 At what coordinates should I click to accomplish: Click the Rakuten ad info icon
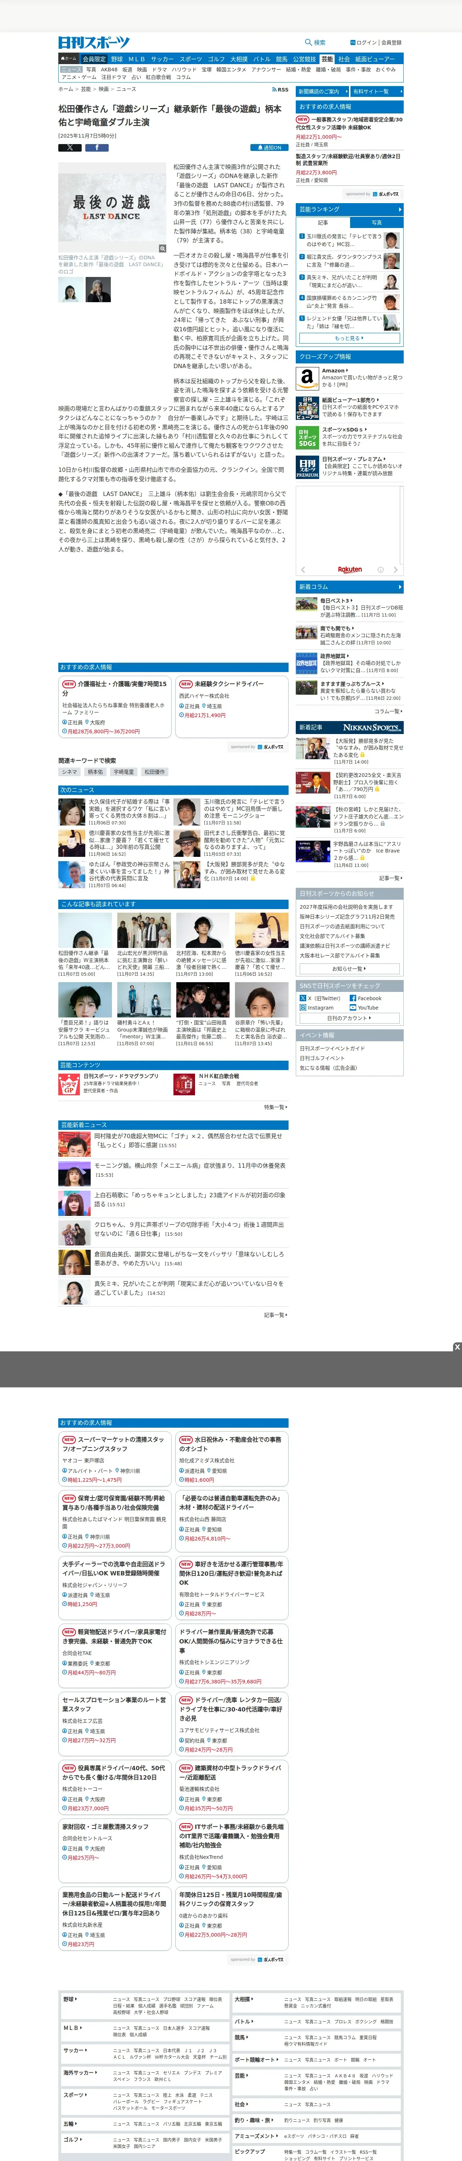pyautogui.click(x=380, y=570)
